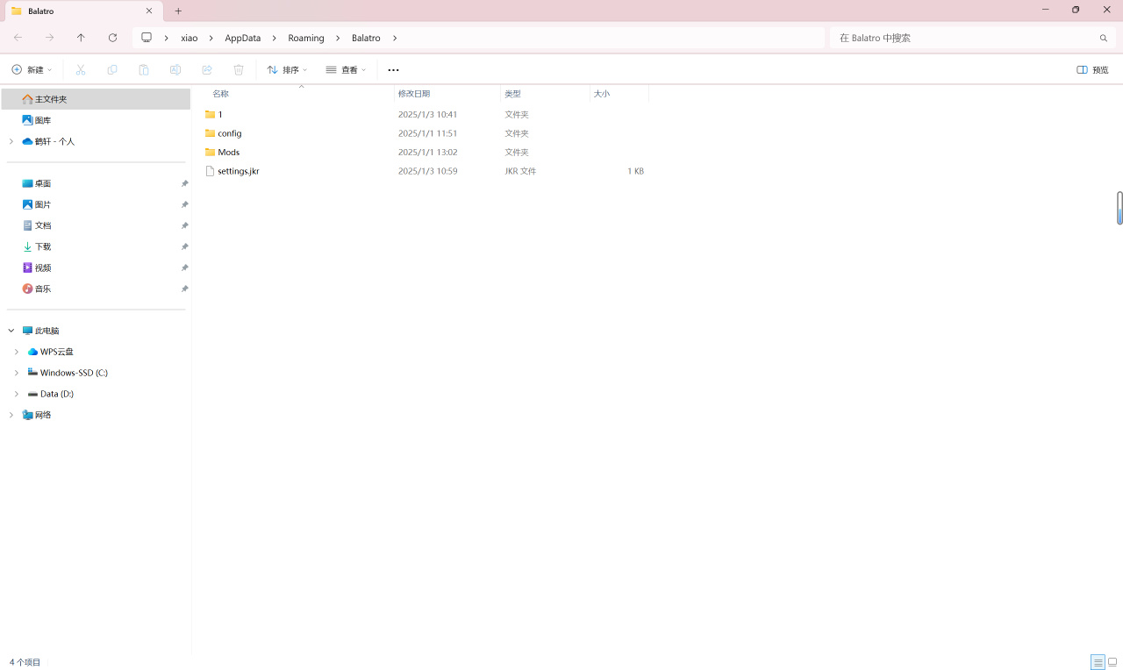Click the vertical scrollbar thumb on right edge
Screen dimensions: 1123x670
(1119, 208)
